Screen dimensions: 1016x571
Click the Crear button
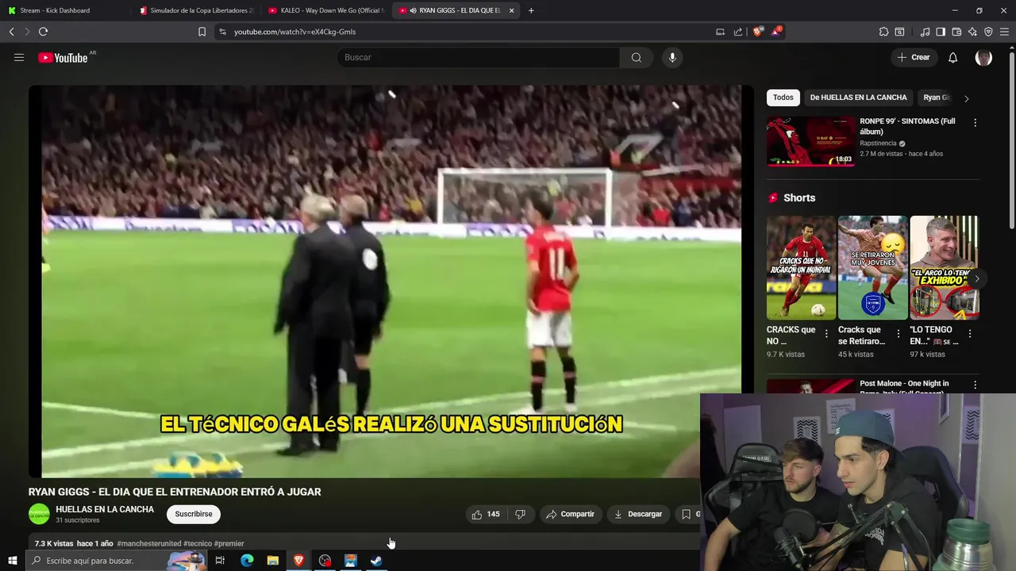(x=914, y=57)
